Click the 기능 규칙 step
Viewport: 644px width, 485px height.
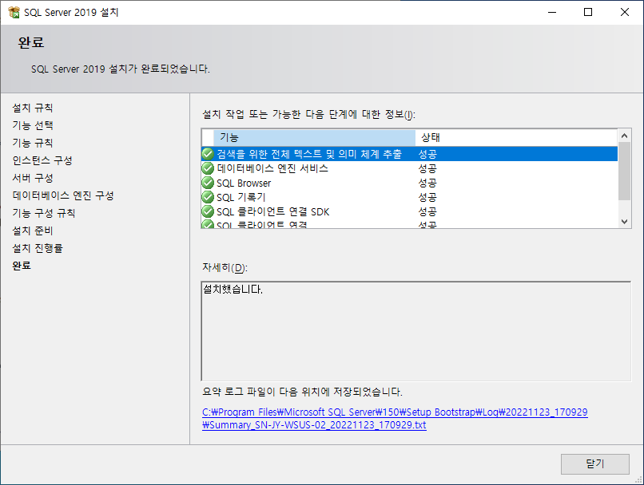[33, 143]
